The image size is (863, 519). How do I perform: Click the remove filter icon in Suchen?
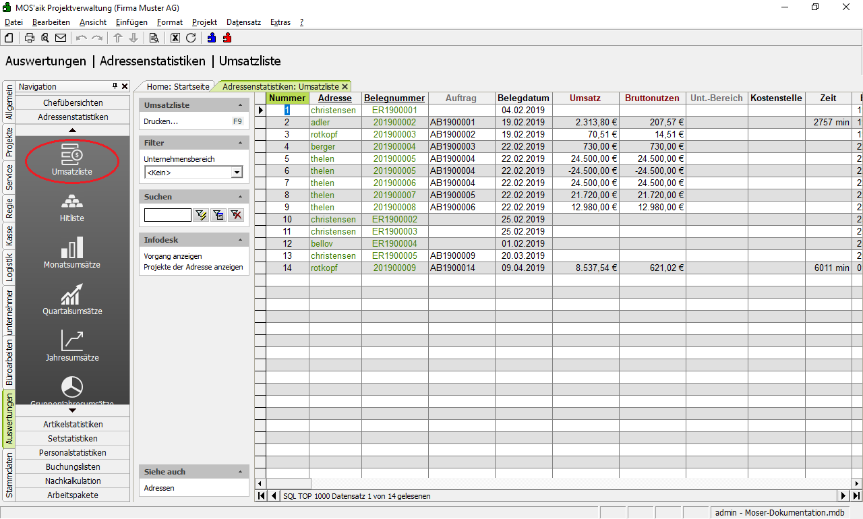[235, 215]
